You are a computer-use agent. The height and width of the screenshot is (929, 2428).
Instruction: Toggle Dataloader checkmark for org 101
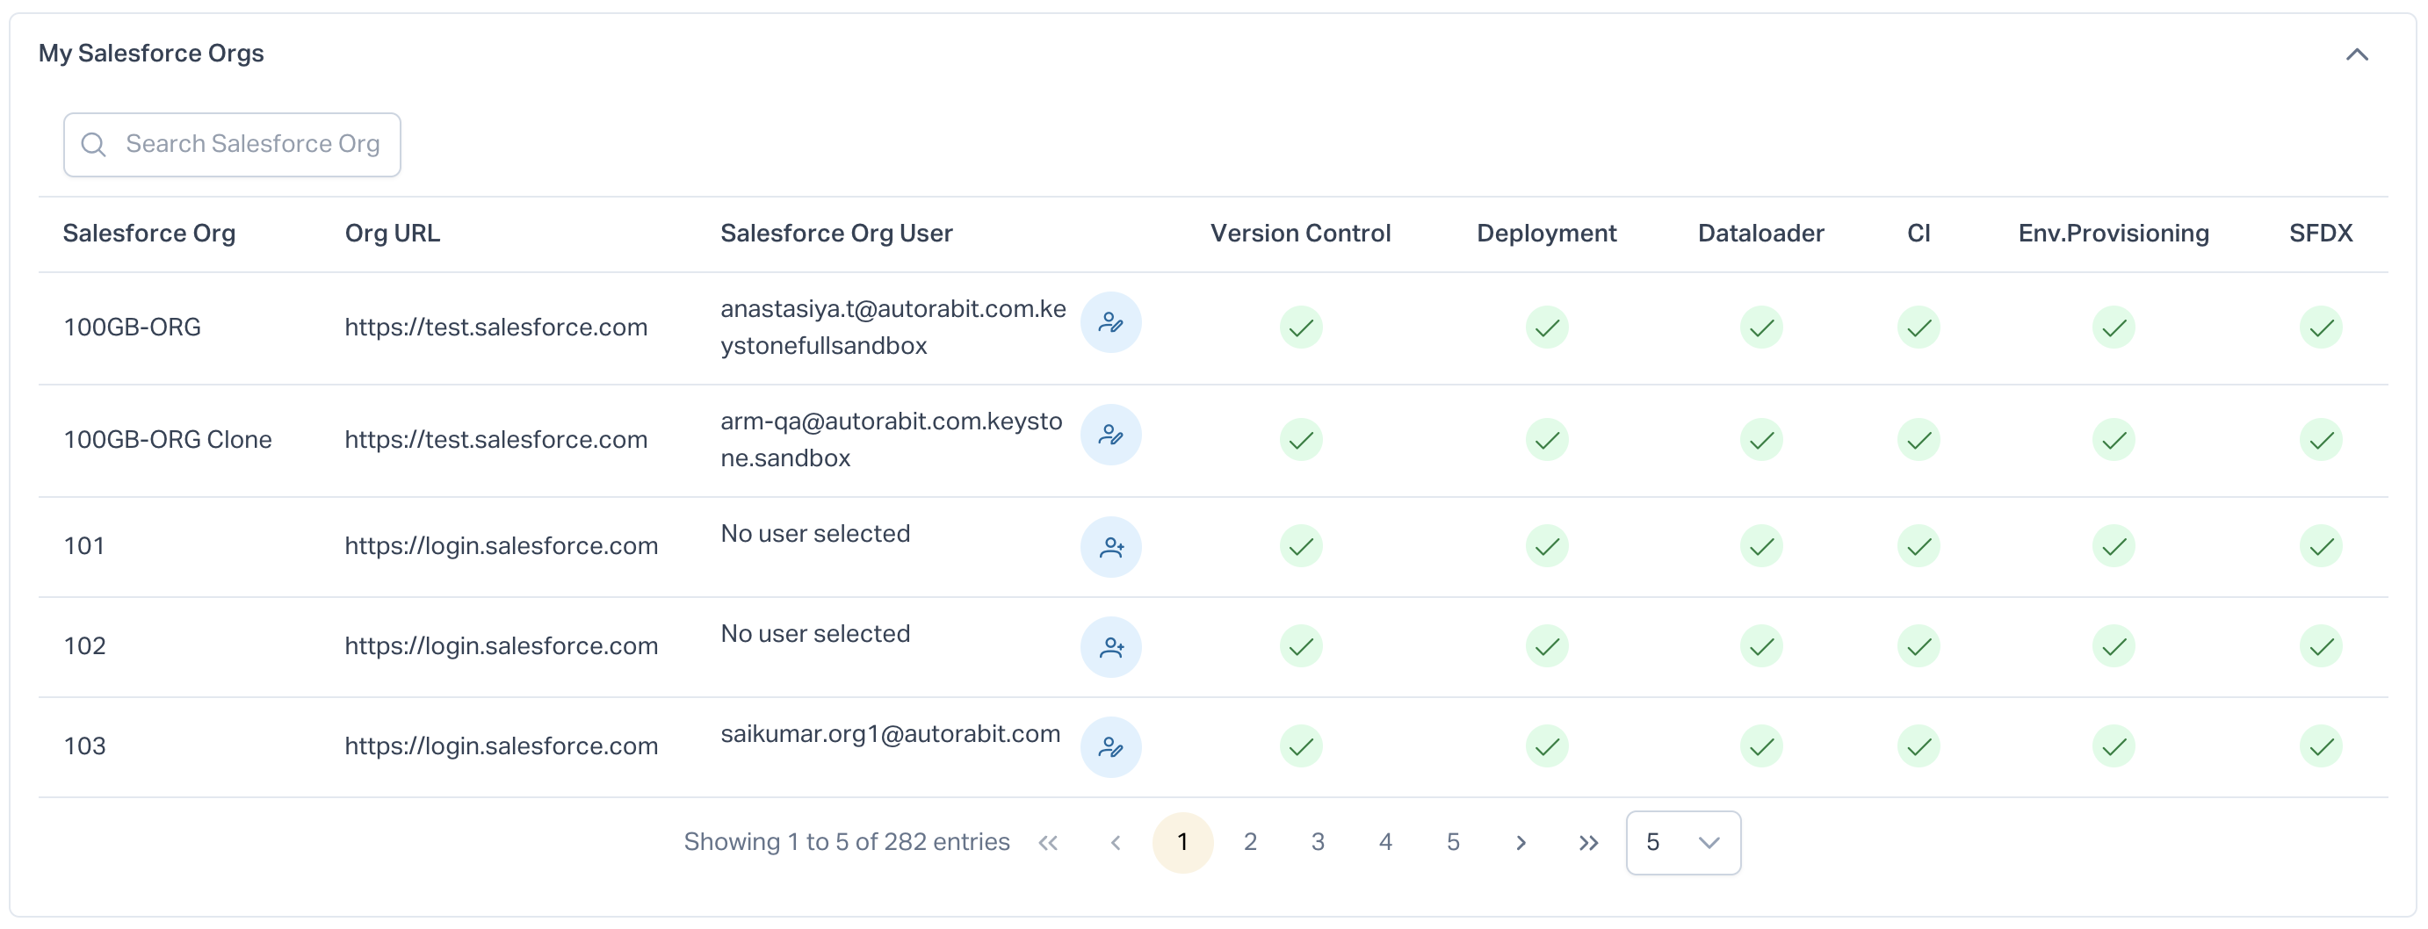1760,547
